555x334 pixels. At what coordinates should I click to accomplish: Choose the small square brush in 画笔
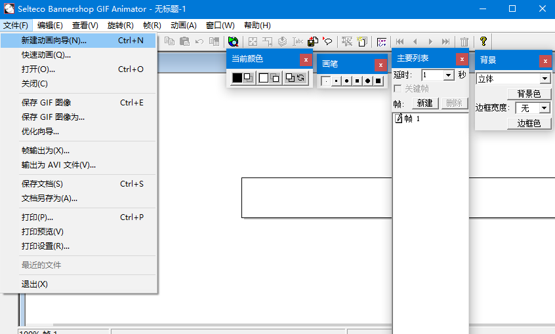click(336, 81)
